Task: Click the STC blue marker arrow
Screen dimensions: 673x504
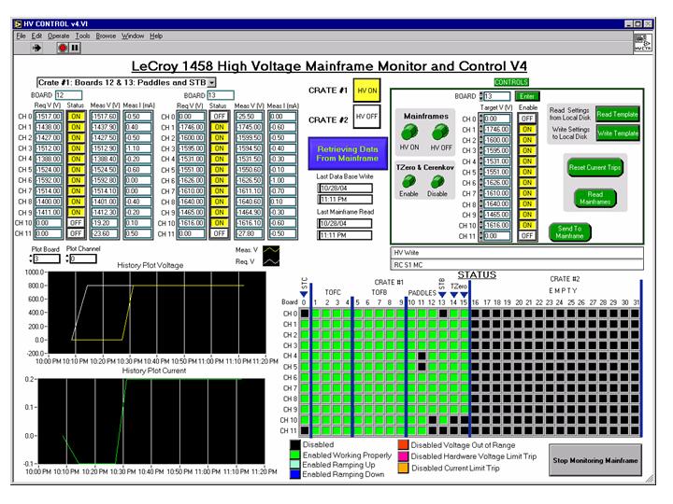Action: [x=304, y=294]
